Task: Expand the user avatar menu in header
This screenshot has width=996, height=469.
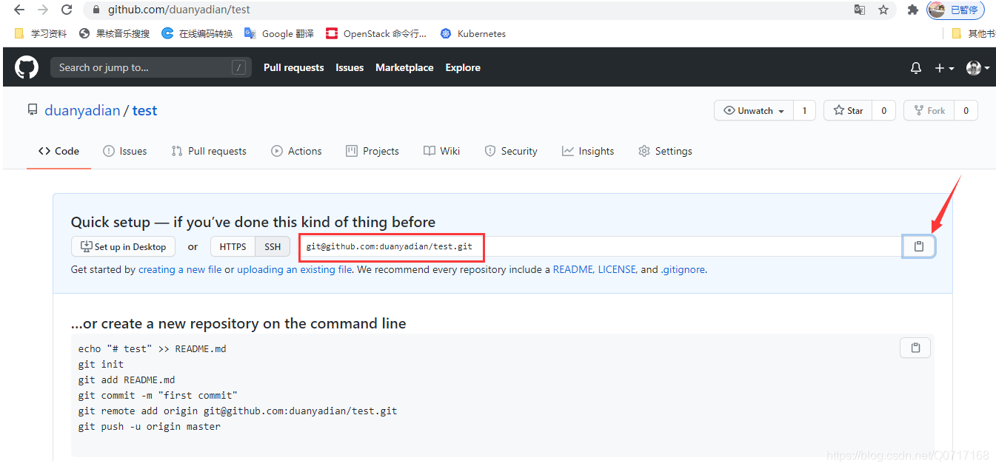Action: point(978,68)
